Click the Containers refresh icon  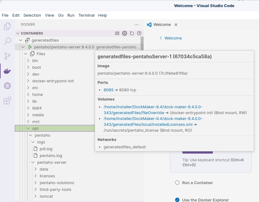(x=132, y=33)
